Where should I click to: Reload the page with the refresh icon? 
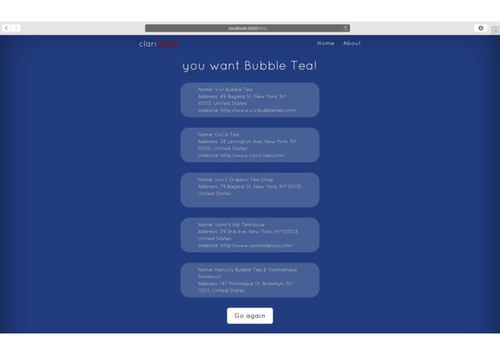(x=345, y=28)
